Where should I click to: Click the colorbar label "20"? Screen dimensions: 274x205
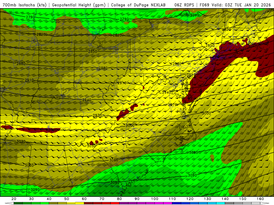coord(14,199)
